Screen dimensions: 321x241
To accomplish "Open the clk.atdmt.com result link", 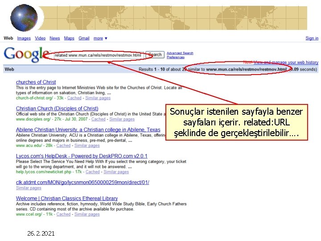I will 82,183.
